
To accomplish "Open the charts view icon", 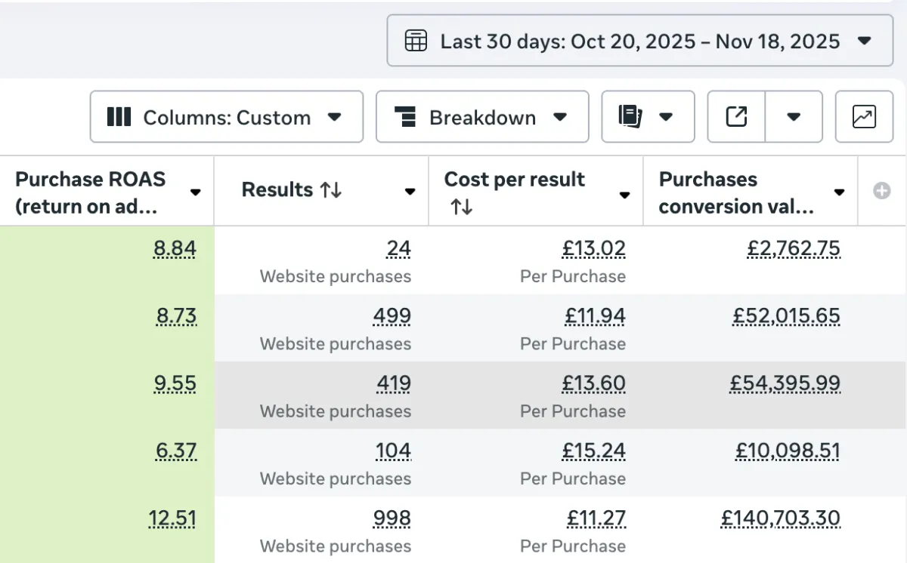I will [863, 117].
